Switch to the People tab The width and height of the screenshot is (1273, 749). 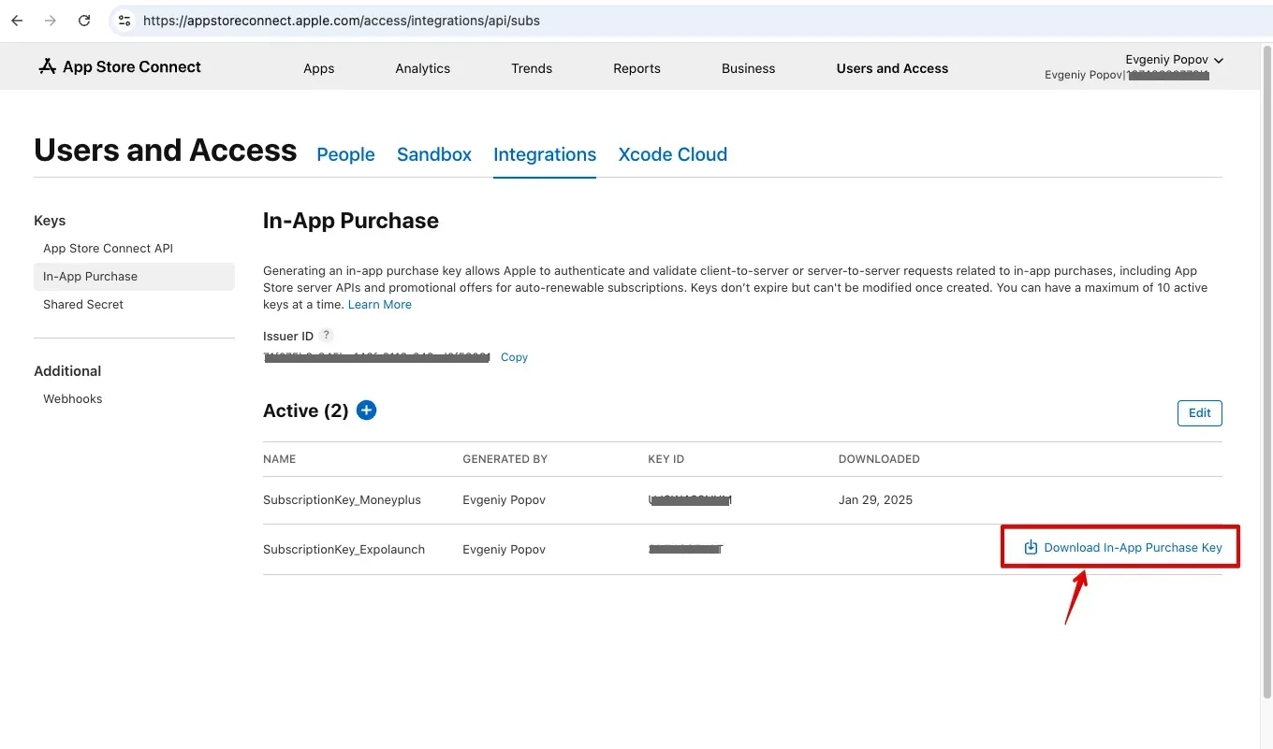click(x=345, y=154)
